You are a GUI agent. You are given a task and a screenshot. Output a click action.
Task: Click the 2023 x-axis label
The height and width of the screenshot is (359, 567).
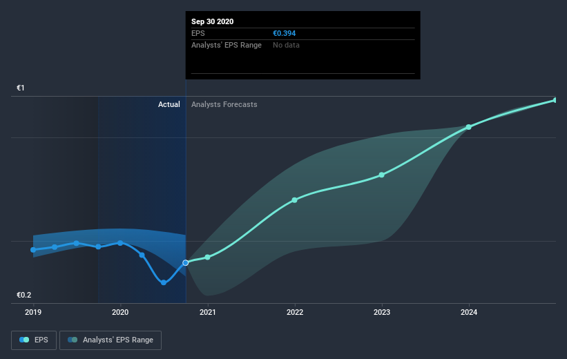click(382, 312)
